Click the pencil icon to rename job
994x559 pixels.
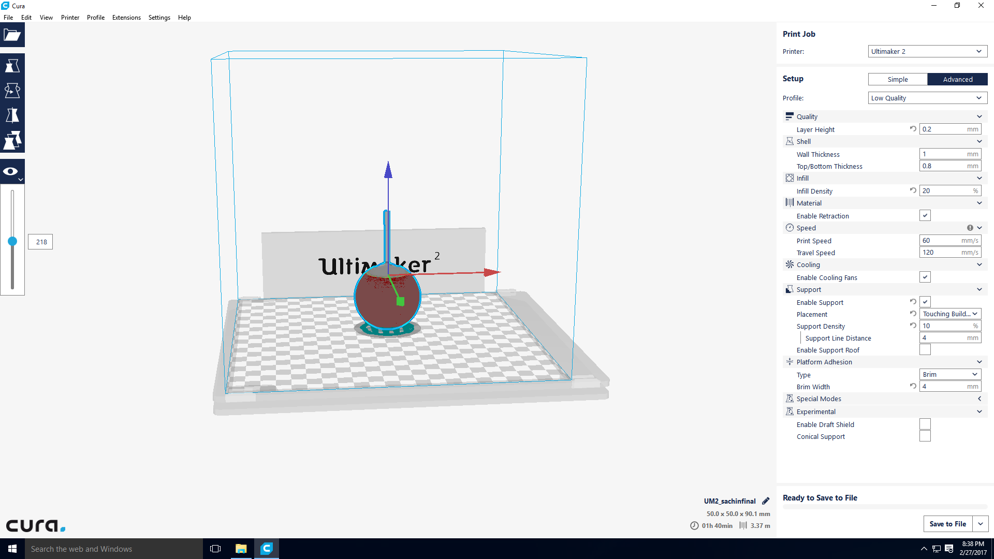click(766, 501)
